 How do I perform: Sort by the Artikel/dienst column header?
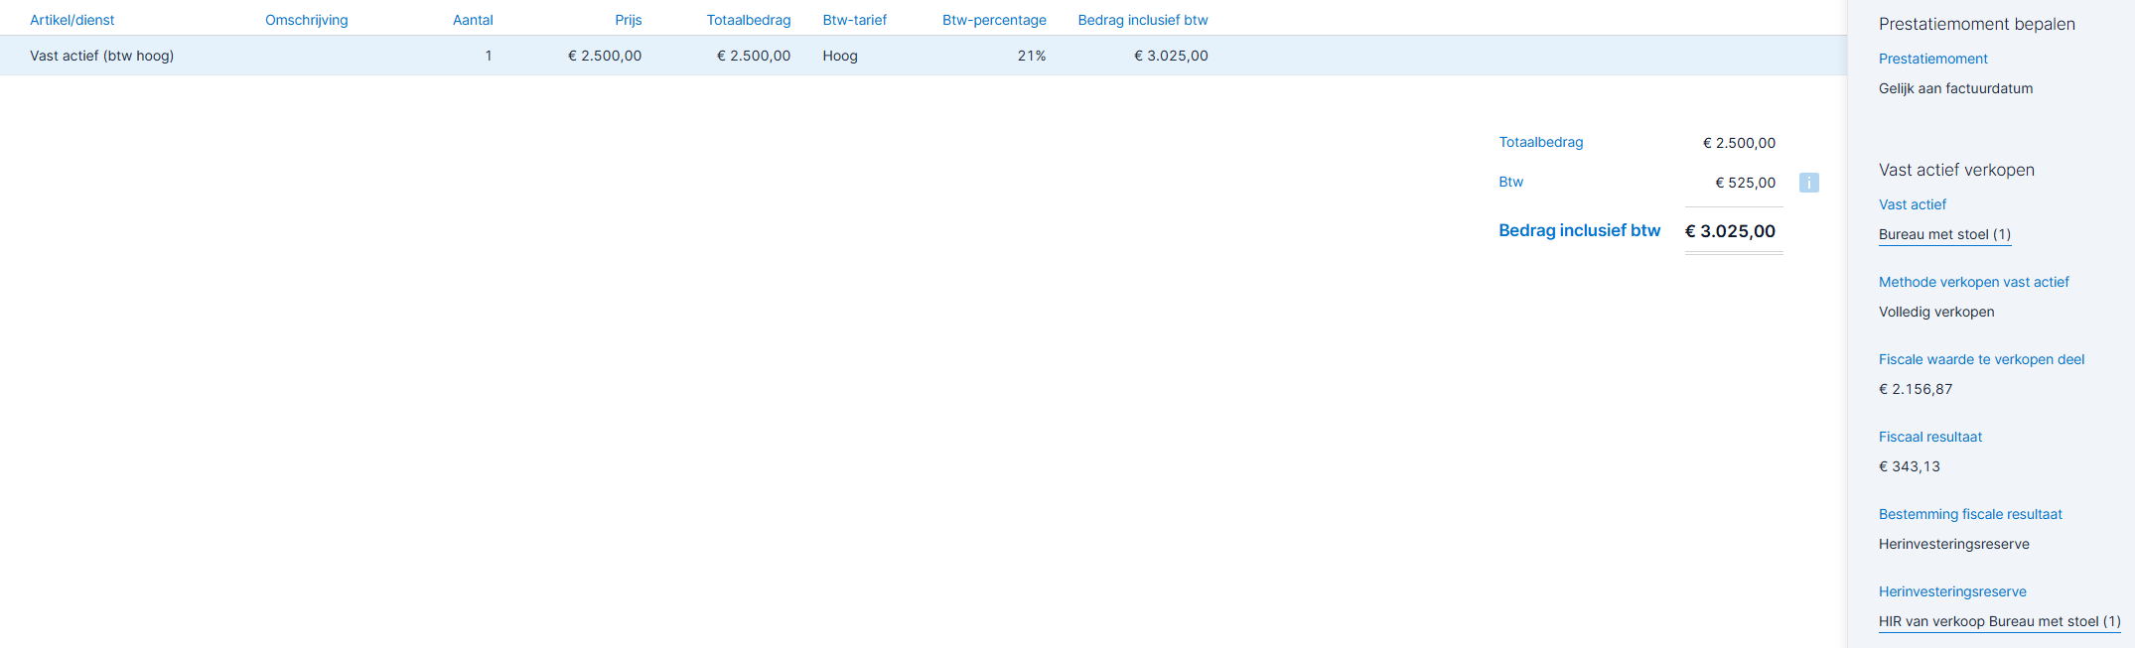(72, 20)
